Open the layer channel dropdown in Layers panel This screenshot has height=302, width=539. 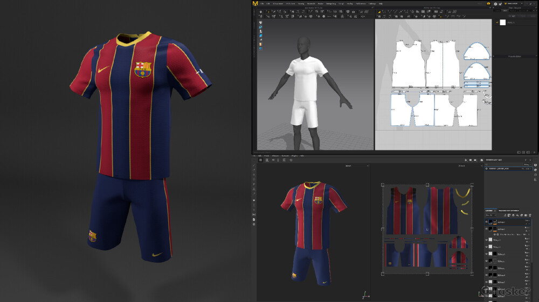[490, 214]
